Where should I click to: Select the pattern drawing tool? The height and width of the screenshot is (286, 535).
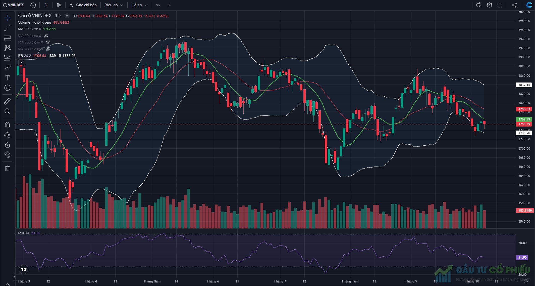(8, 48)
